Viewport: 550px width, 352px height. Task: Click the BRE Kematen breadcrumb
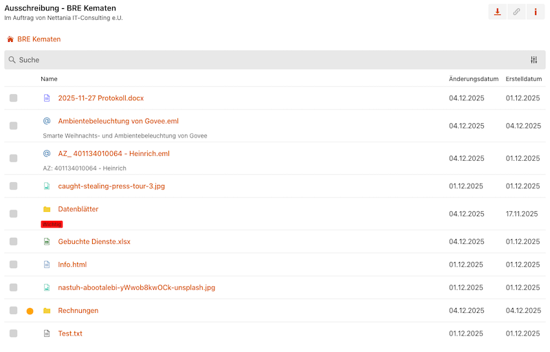[38, 40]
